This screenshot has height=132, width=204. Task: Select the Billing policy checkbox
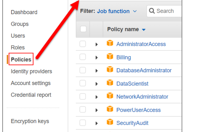point(83,57)
